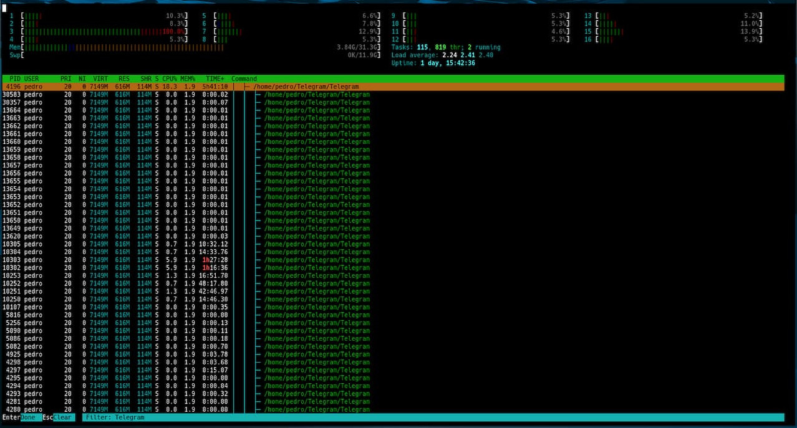Select process row with PID 10304
This screenshot has width=797, height=428.
click(x=393, y=252)
